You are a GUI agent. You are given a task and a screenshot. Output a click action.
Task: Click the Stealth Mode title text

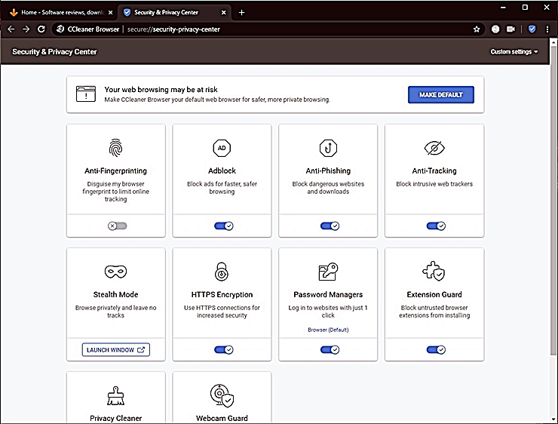pyautogui.click(x=115, y=294)
